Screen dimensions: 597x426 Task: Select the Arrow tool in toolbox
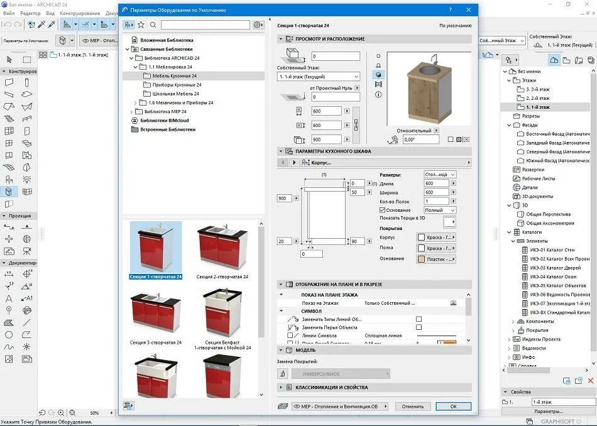coord(9,60)
